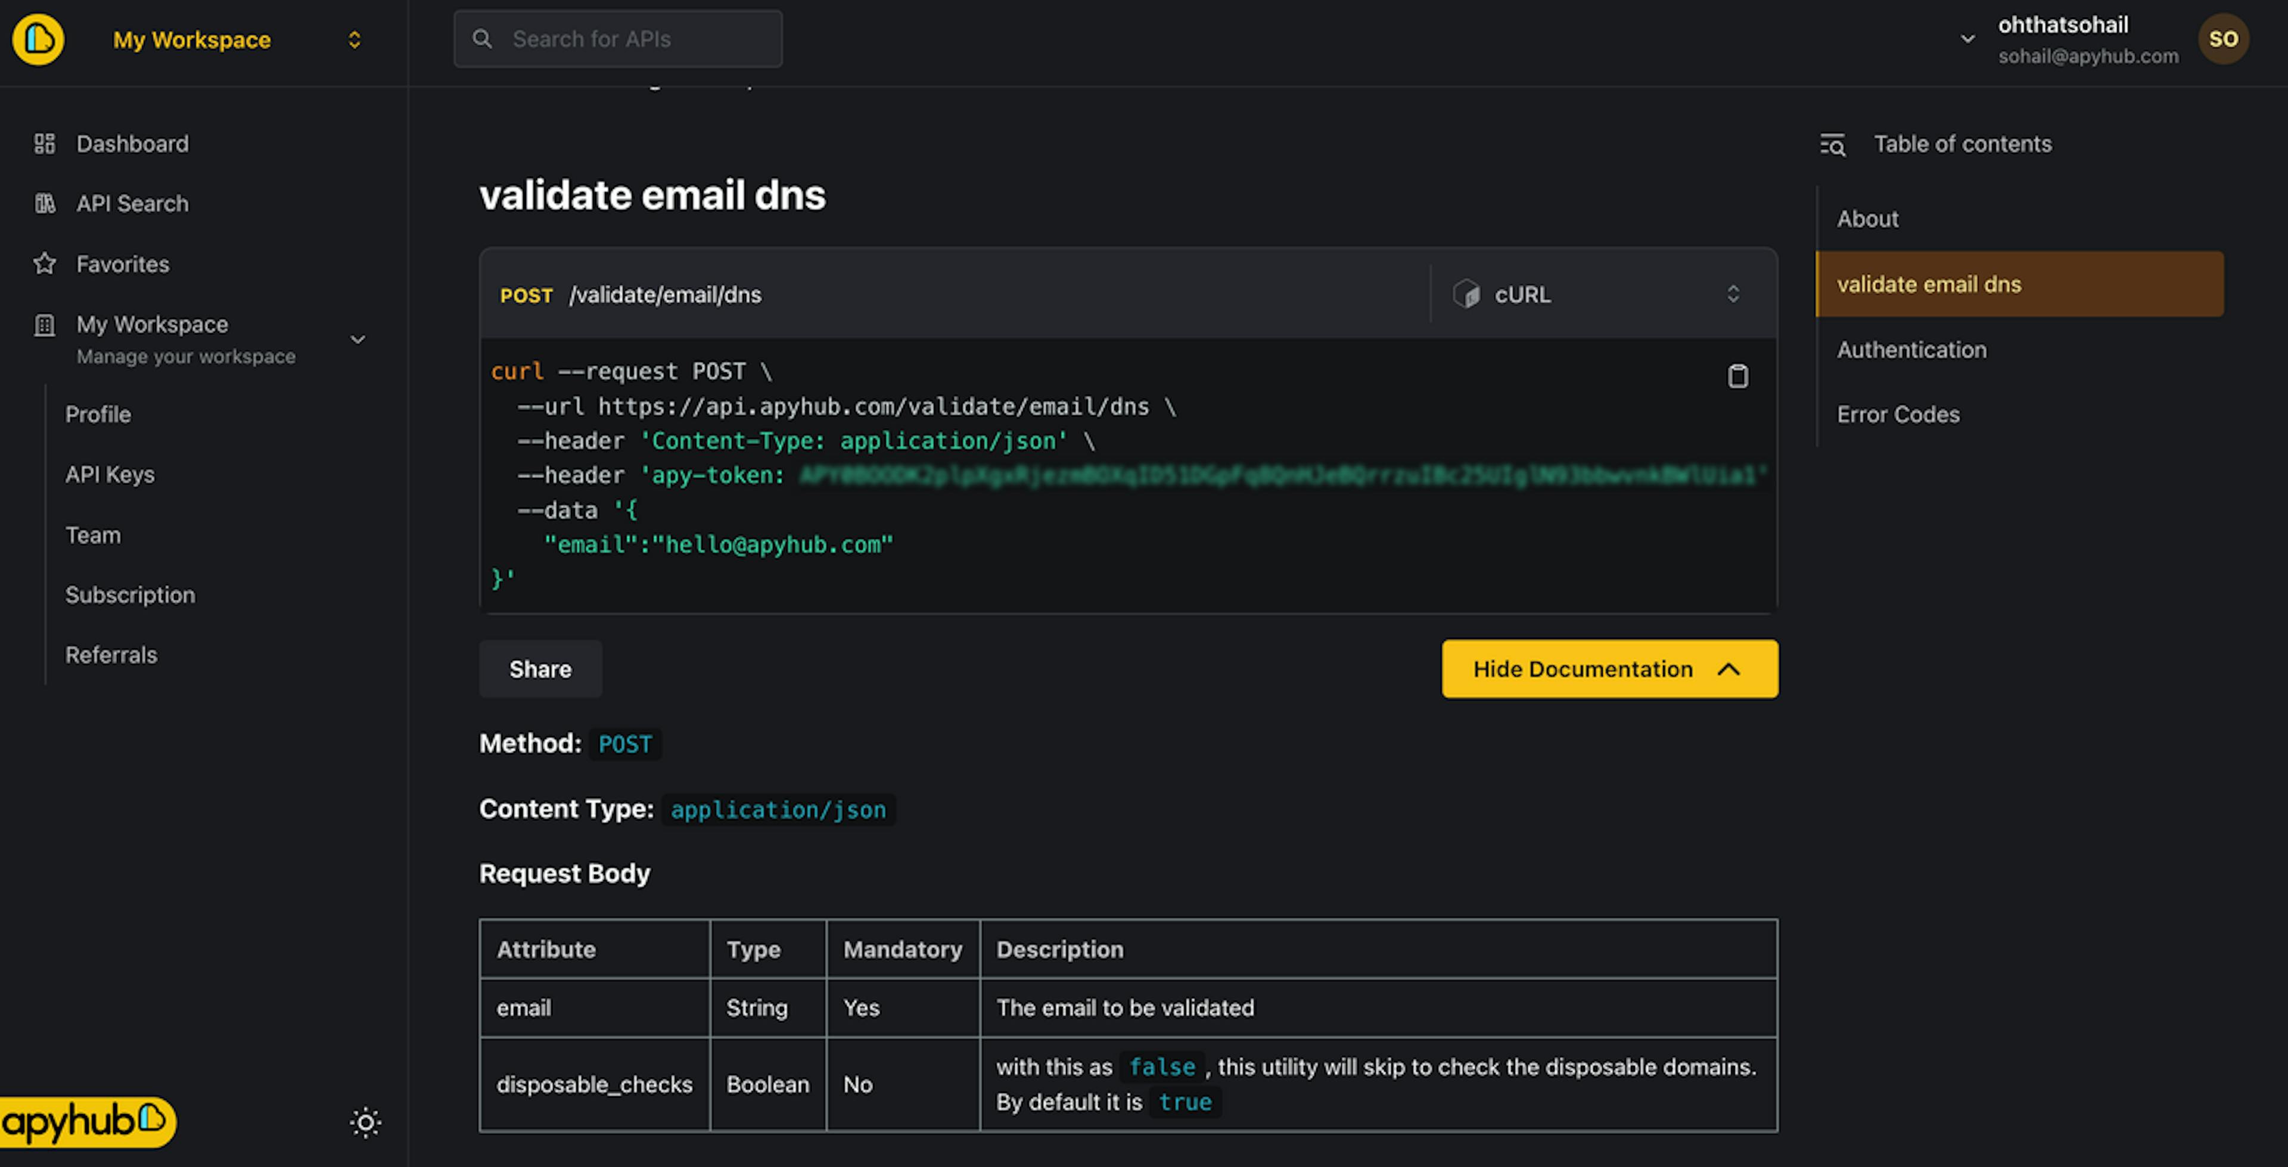The height and width of the screenshot is (1167, 2288).
Task: Open the ohthatsohail account name
Action: click(2062, 25)
